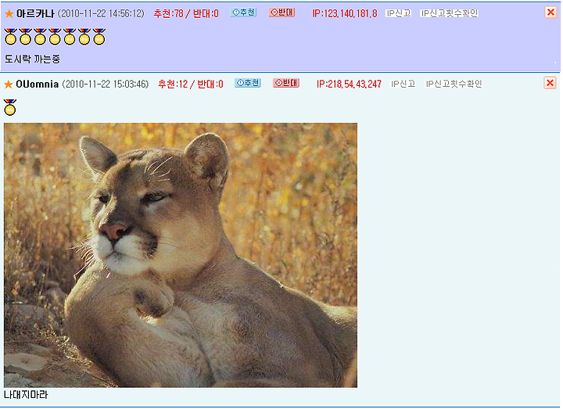Open the cougar photo in OUomnia's comment
Screen dimensions: 563x409
point(181,255)
